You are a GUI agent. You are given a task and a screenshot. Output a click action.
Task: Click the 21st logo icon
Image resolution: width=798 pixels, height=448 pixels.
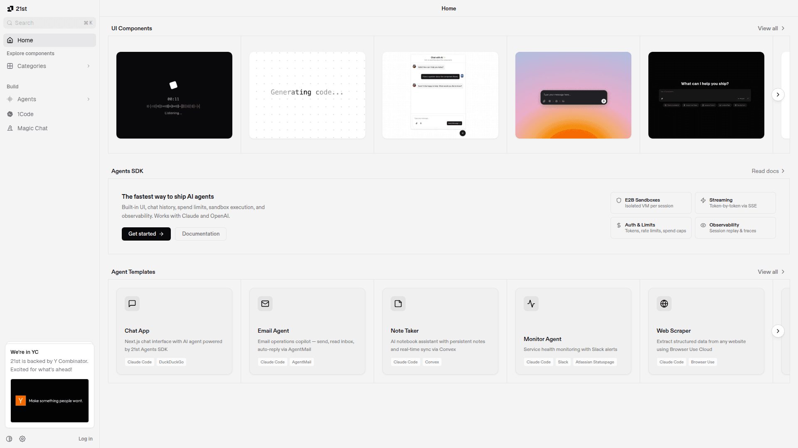pos(10,9)
